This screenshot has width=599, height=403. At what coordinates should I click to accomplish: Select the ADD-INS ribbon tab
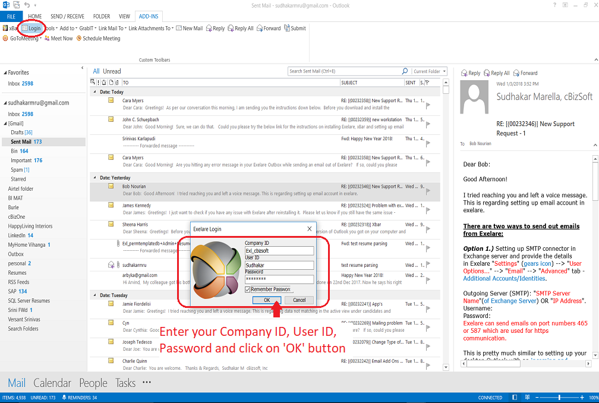click(149, 17)
